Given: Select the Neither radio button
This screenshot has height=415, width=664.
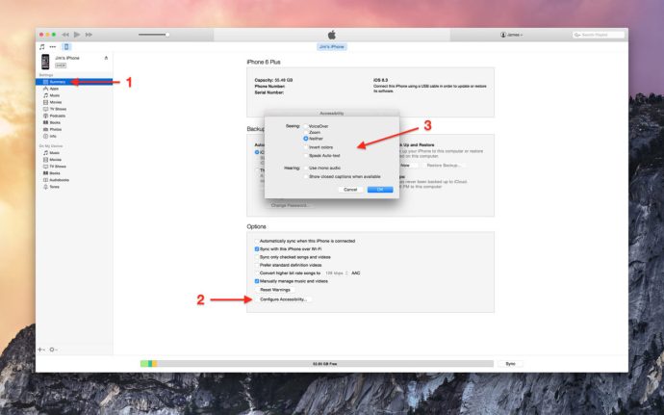Looking at the screenshot, I should (305, 139).
